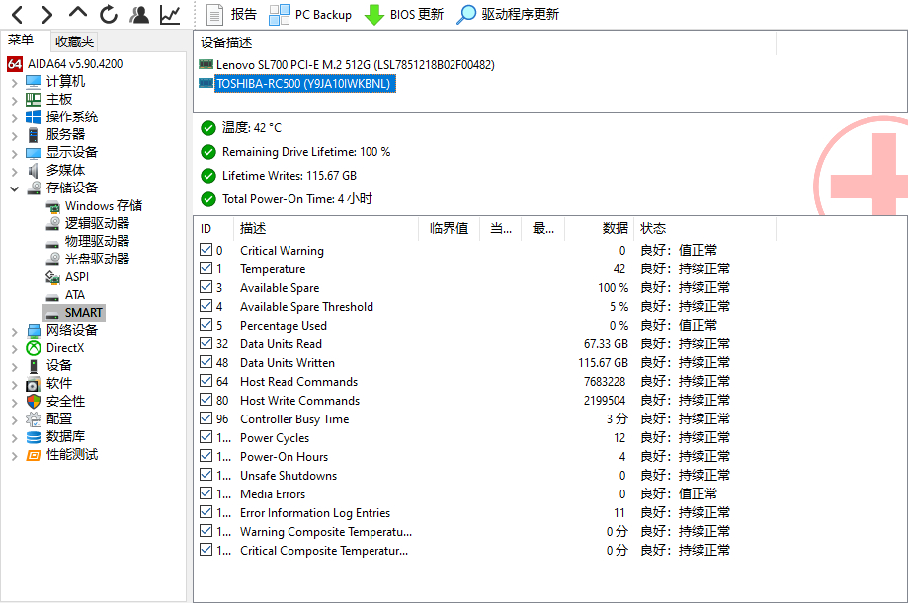Viewport: 908px width, 603px height.
Task: Select the DirectX Xbox icon
Action: (x=34, y=347)
